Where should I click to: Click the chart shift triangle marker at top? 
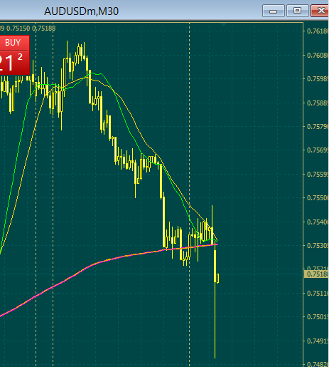click(223, 24)
